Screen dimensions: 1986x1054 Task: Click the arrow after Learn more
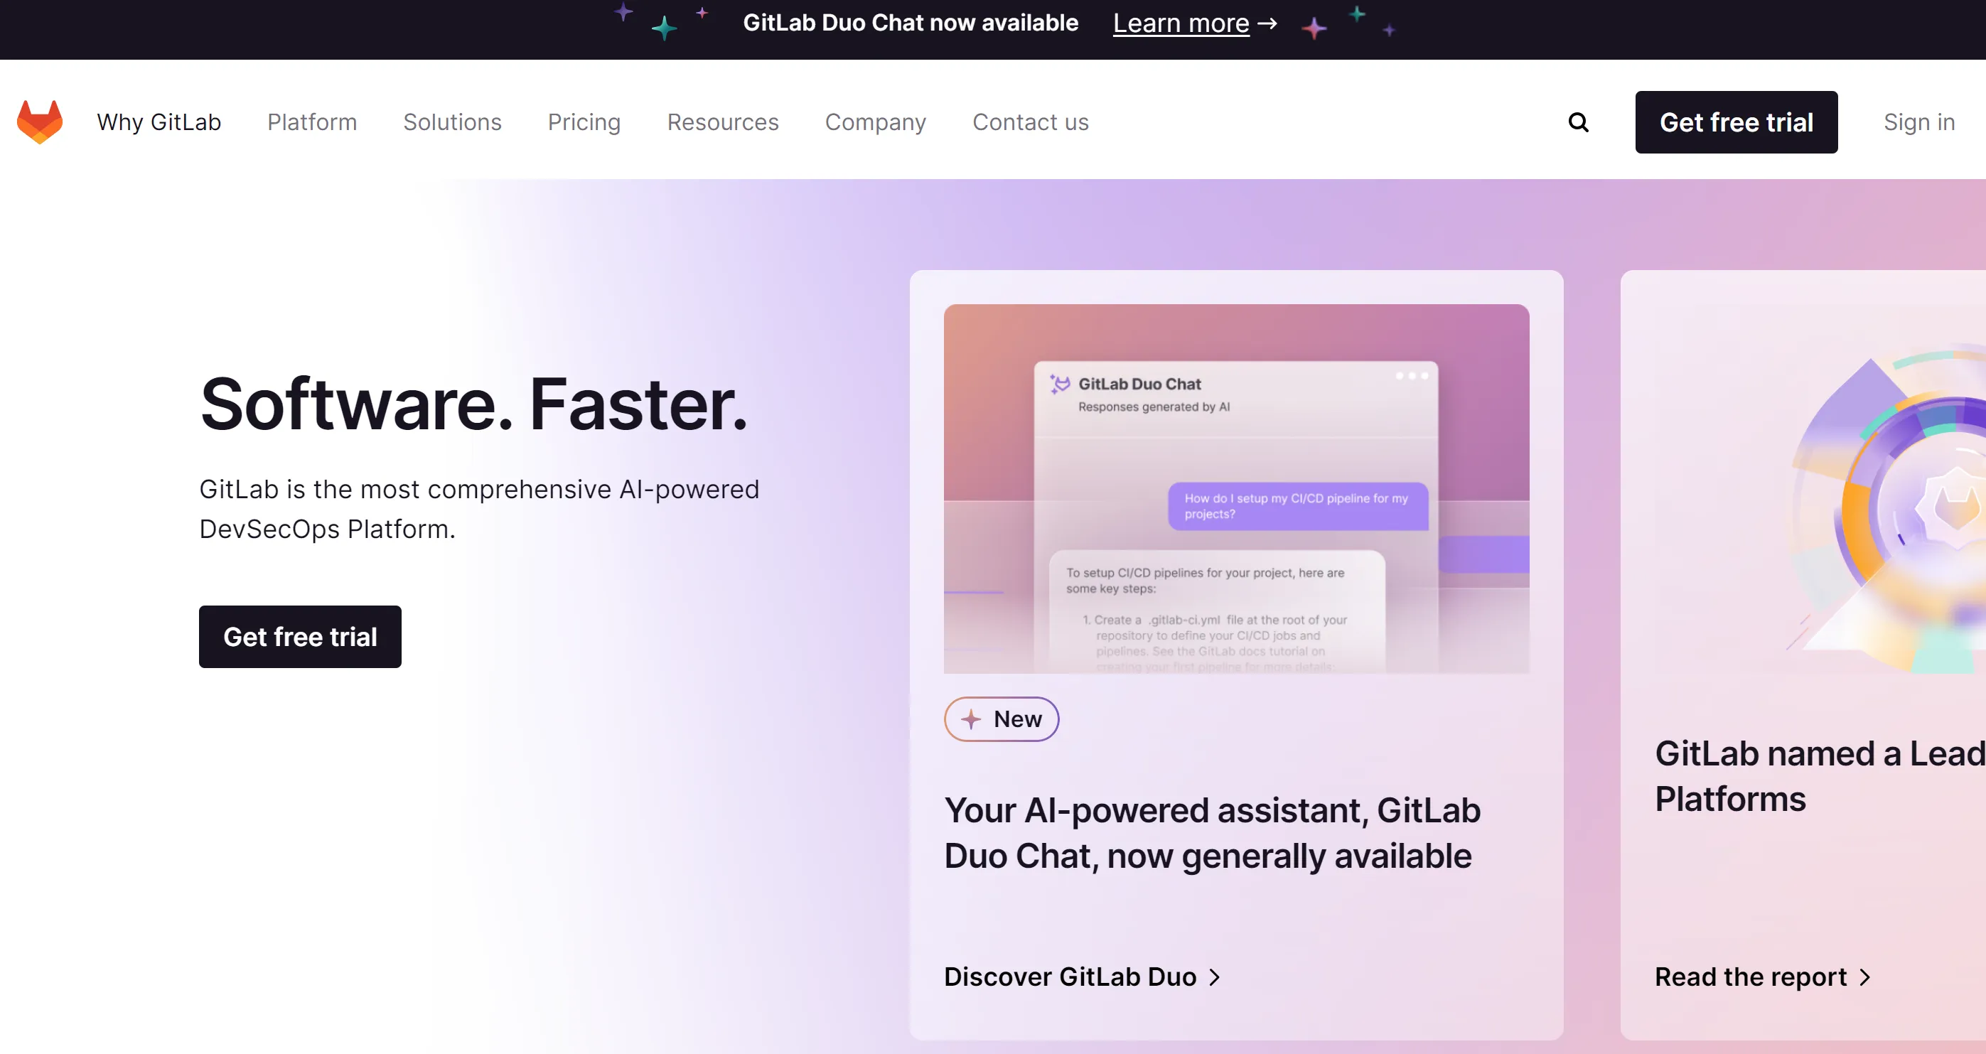1267,24
